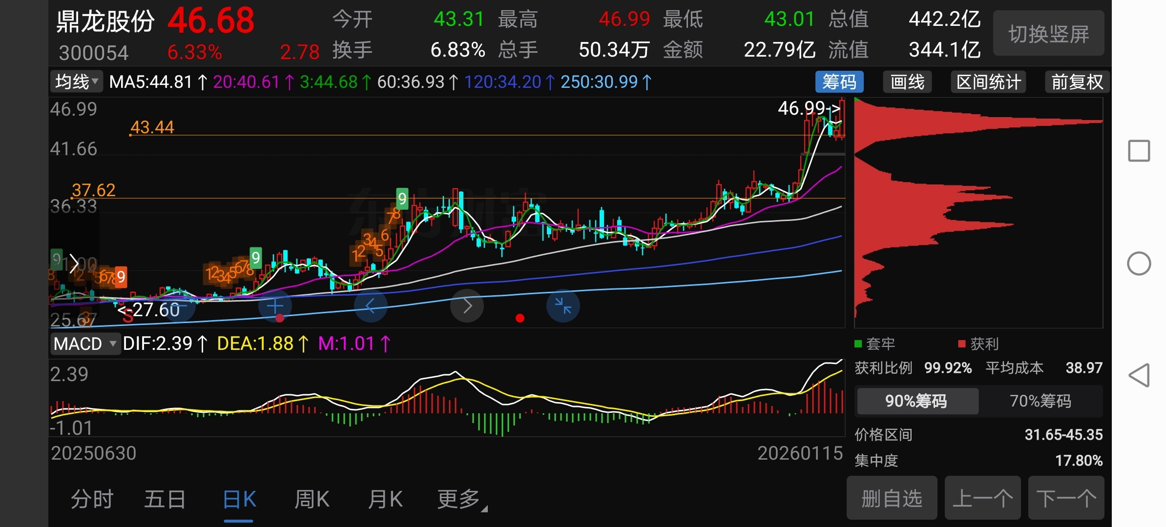
Task: Click the 区间统计 button
Action: point(988,82)
